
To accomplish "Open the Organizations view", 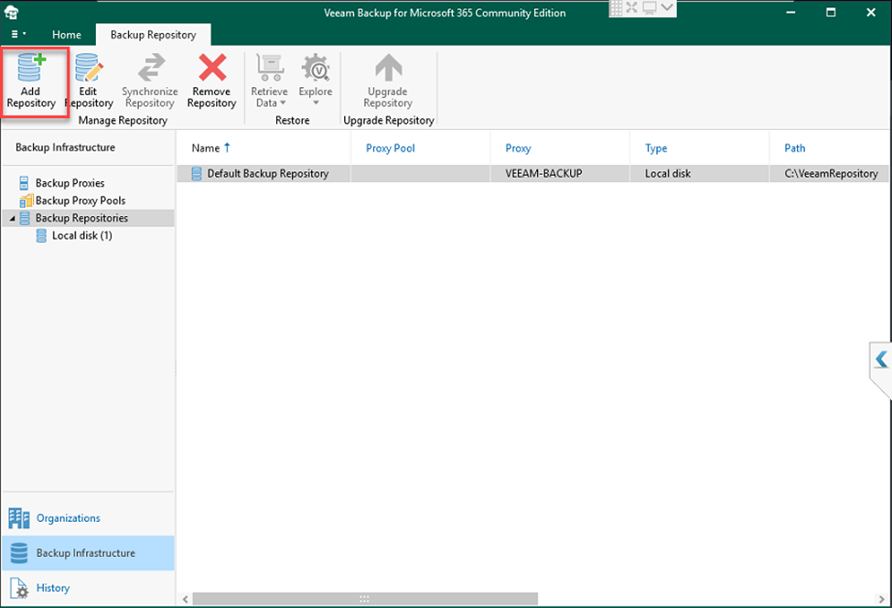I will click(x=68, y=518).
